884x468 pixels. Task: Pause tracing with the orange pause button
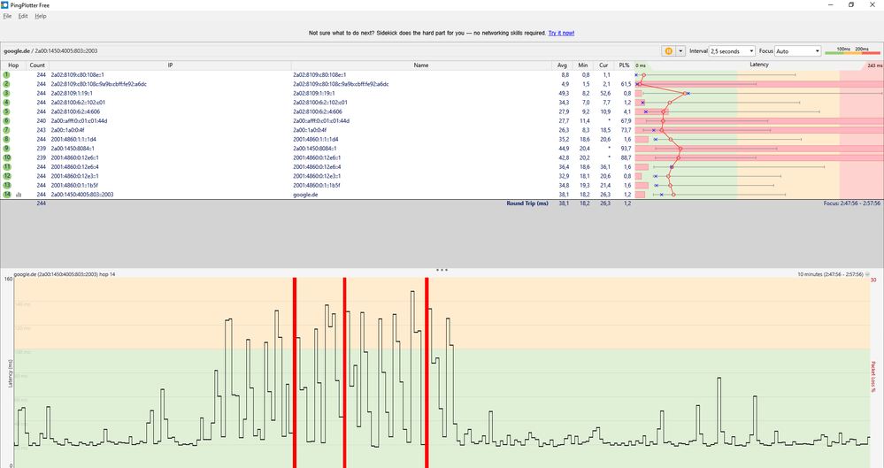point(669,50)
